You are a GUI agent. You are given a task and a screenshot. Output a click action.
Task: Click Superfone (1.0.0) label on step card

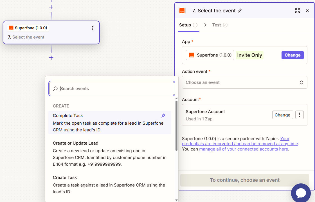point(31,28)
